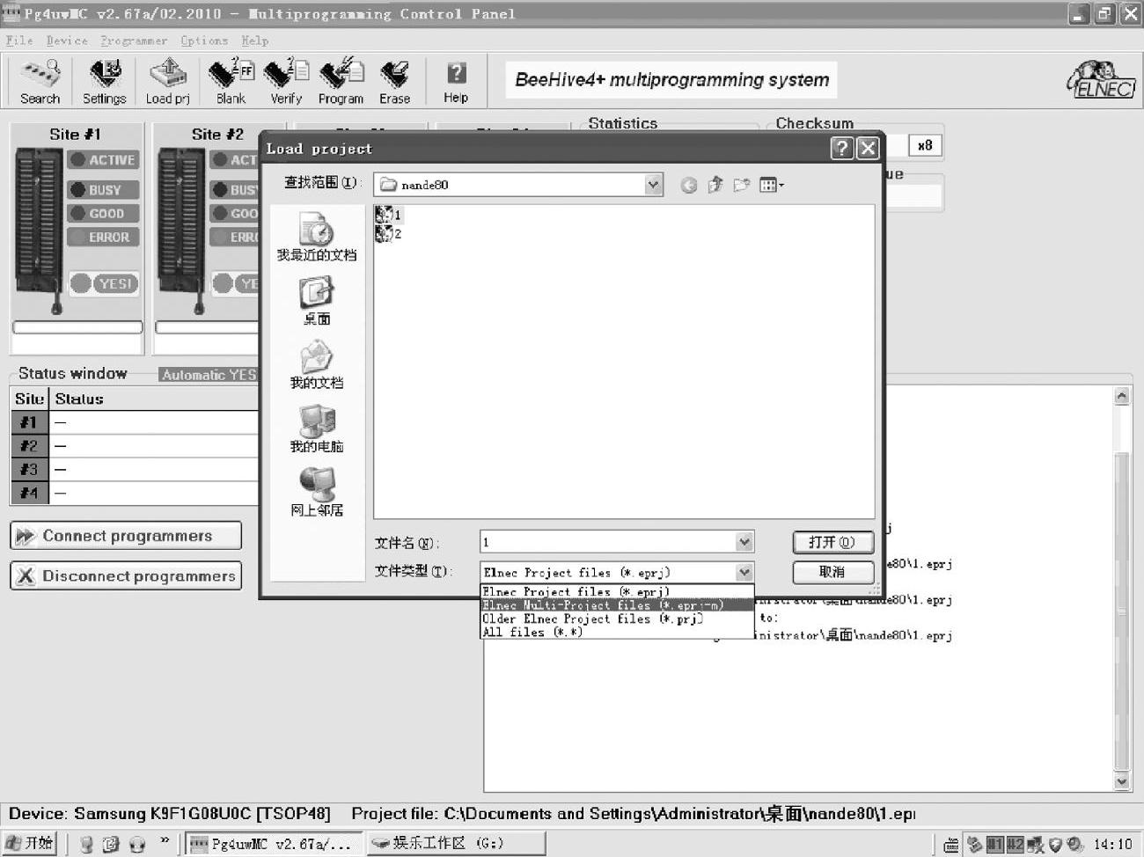Click Site #1 progress bar
The image size is (1144, 857).
tap(77, 327)
